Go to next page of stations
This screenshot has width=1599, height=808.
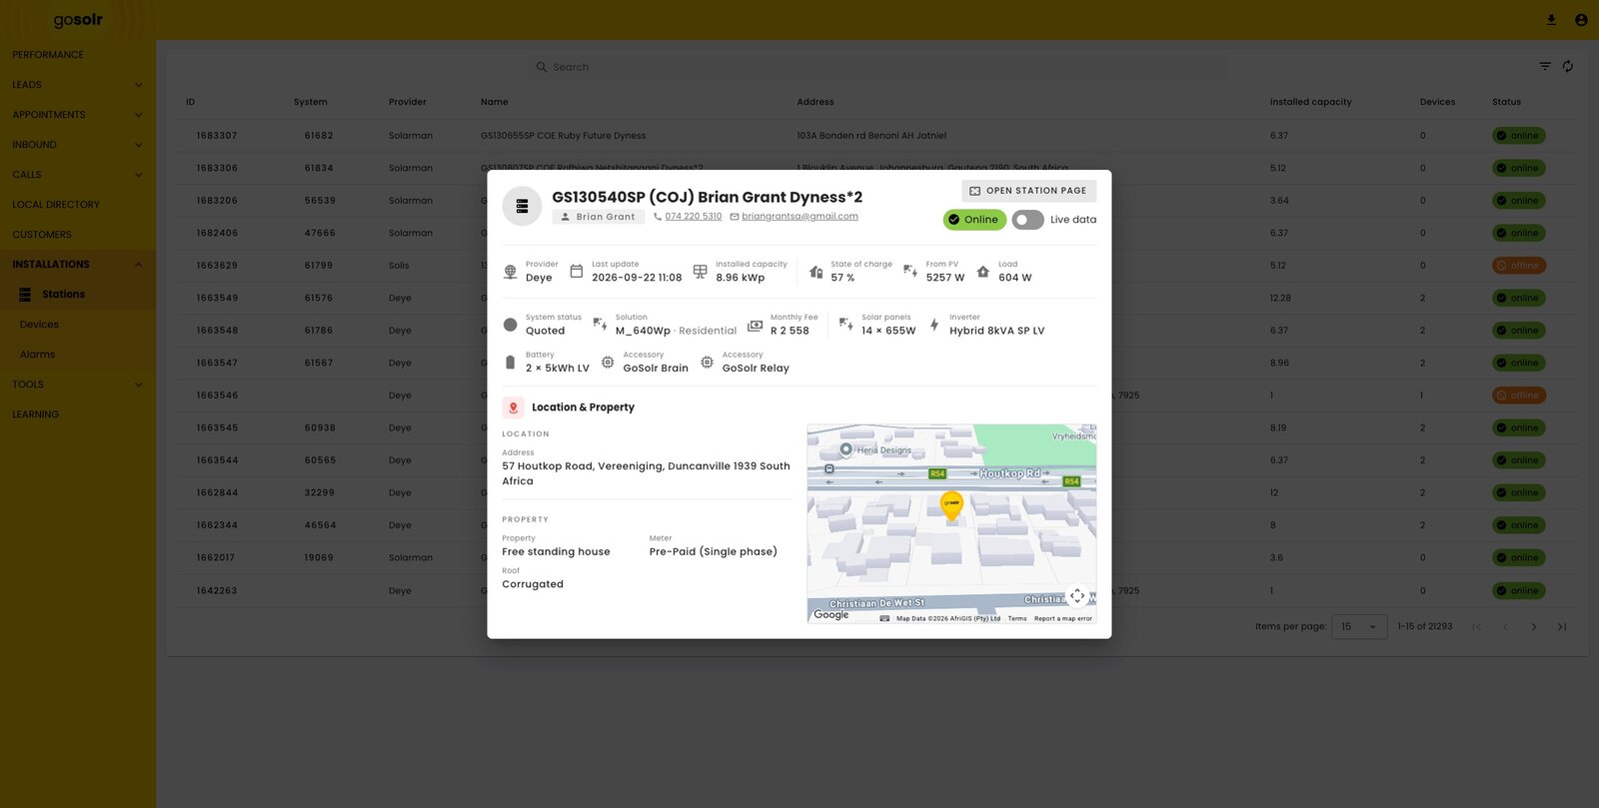click(x=1534, y=627)
